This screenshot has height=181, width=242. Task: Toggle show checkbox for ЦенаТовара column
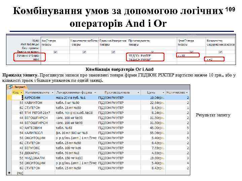(192, 52)
